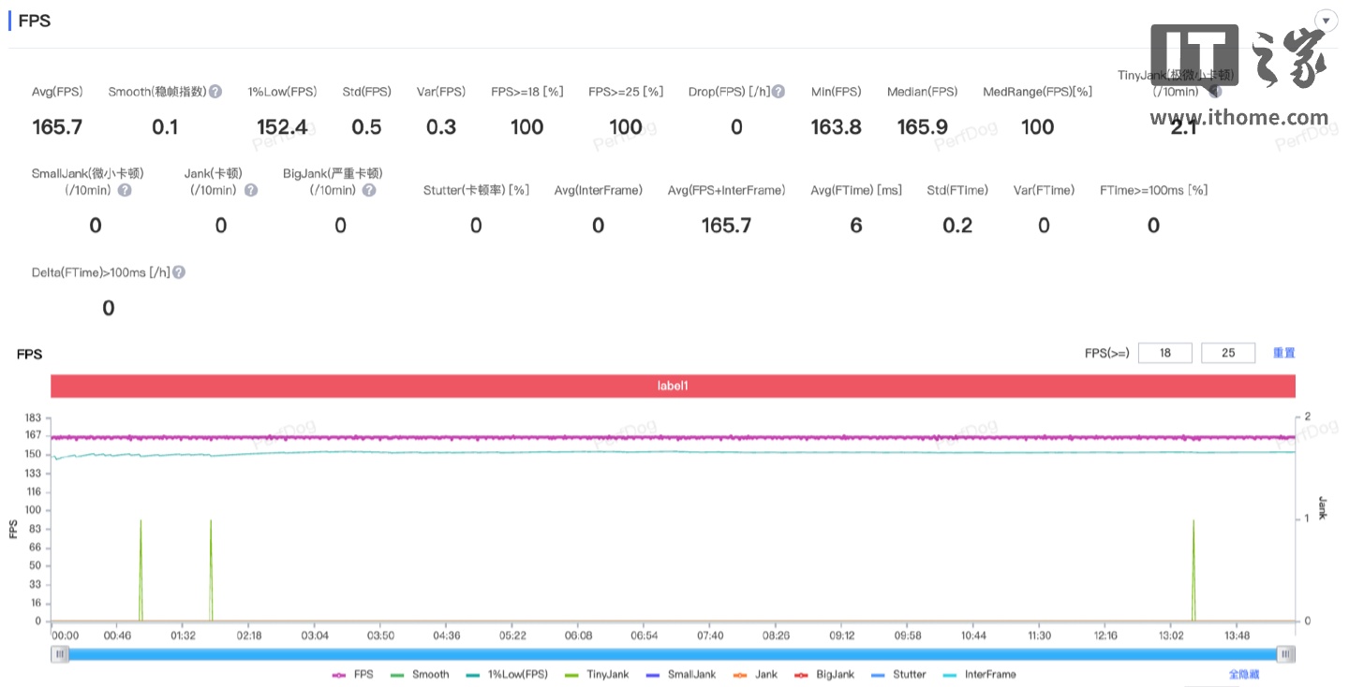The width and height of the screenshot is (1349, 687).
Task: Click the 全隐藏 hide-all link
Action: 1244,674
